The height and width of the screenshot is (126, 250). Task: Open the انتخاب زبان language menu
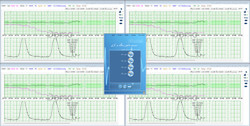141,35
